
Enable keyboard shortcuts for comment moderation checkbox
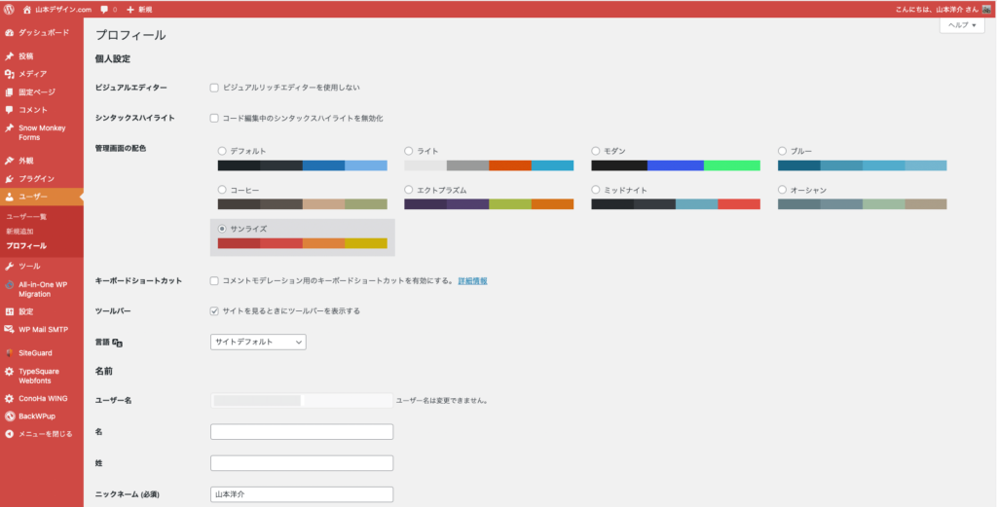(214, 281)
